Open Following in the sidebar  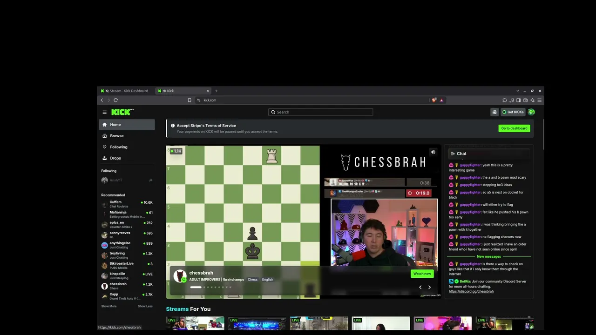click(x=127, y=147)
